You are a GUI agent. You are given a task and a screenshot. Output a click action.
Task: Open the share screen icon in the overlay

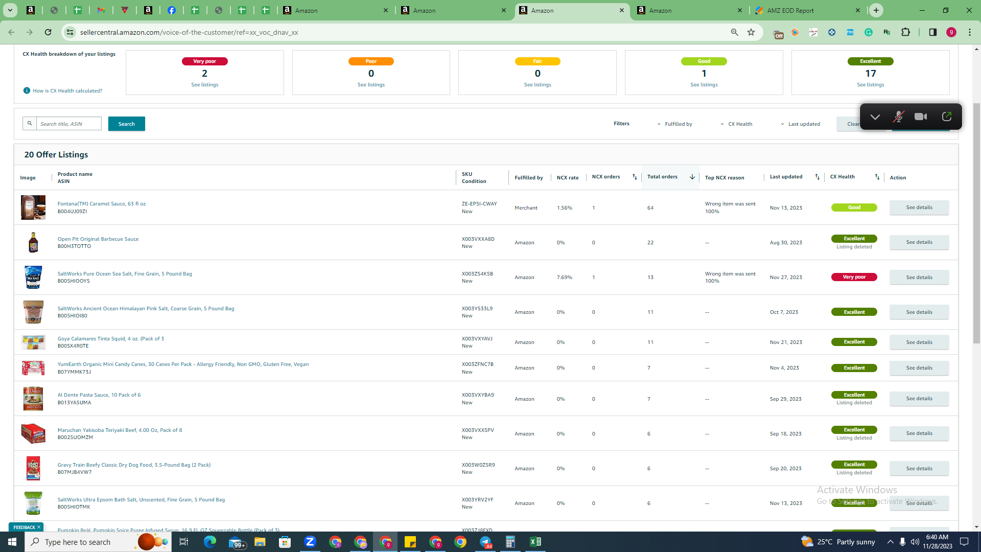coord(947,117)
